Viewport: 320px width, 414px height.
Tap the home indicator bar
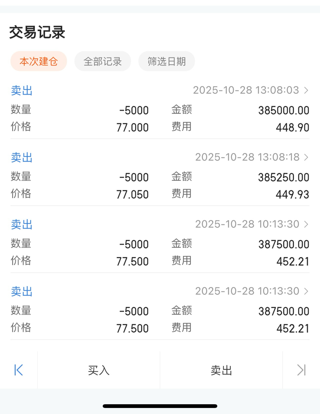(160, 406)
